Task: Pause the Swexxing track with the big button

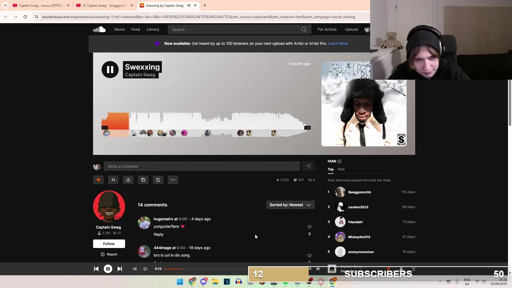Action: (x=110, y=70)
